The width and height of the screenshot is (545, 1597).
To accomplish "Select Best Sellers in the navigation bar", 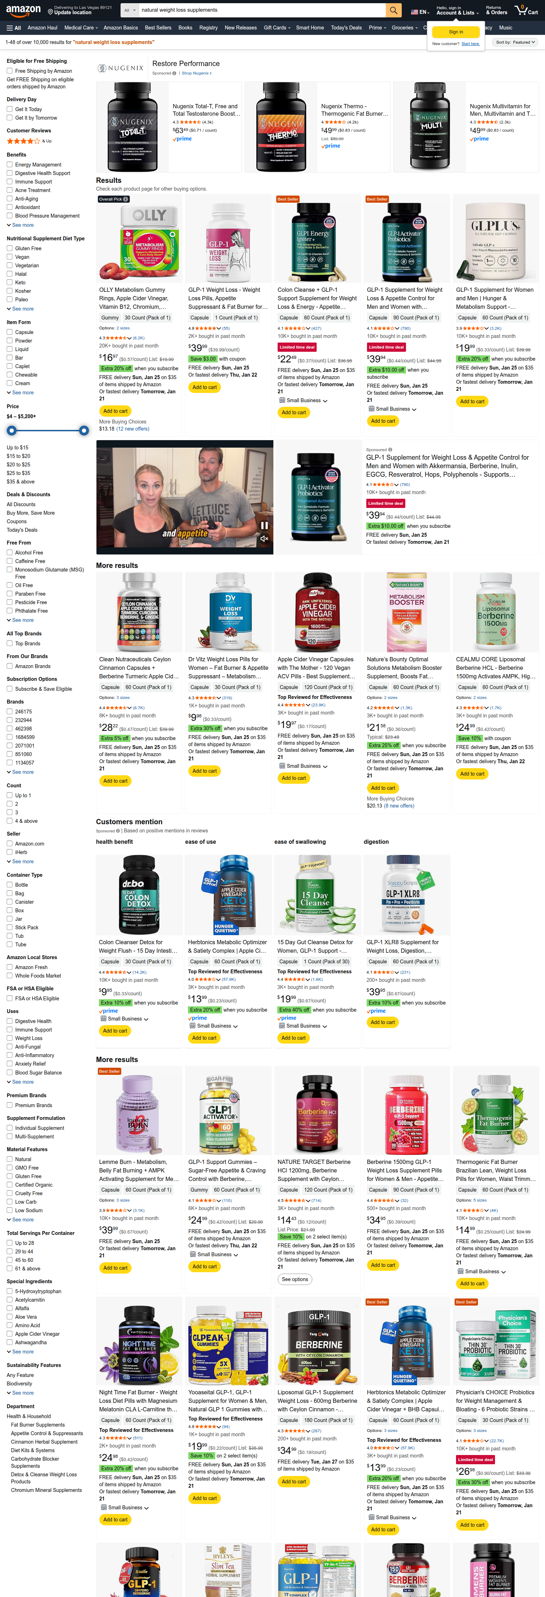I will click(158, 28).
